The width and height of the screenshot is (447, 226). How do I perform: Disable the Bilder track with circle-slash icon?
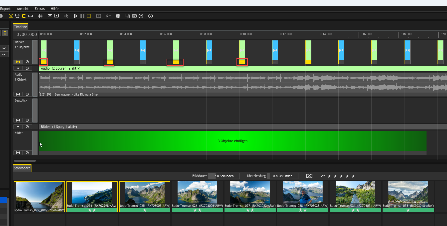27,153
